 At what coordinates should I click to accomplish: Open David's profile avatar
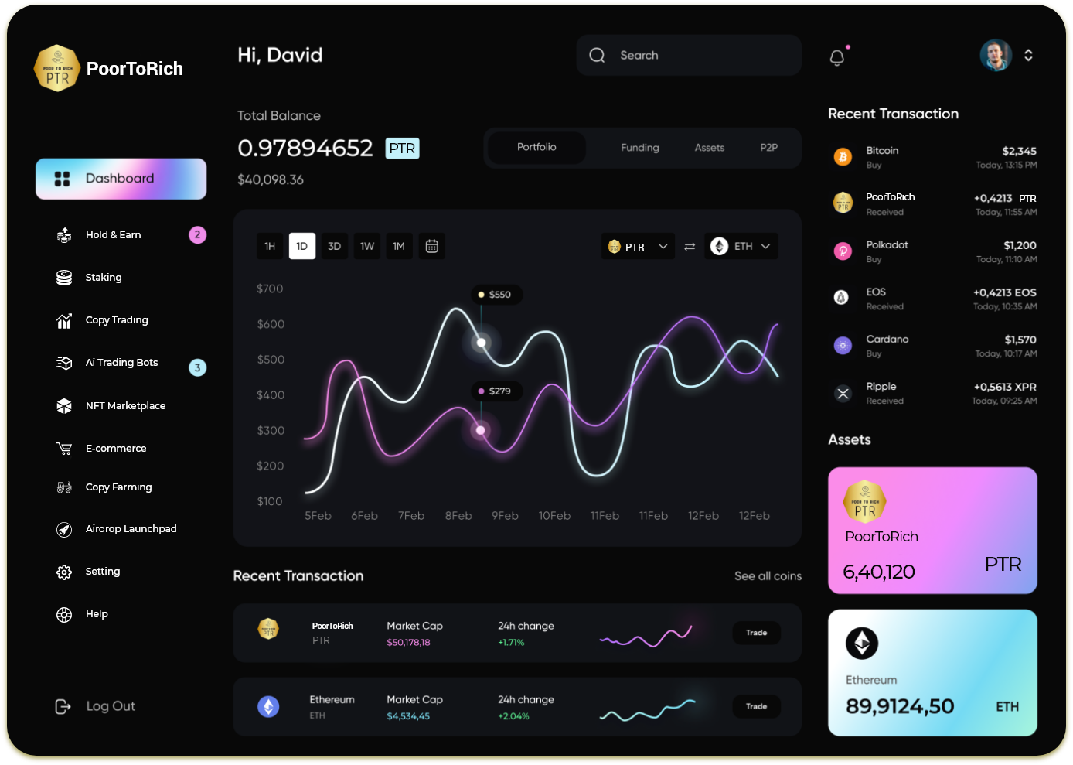996,55
